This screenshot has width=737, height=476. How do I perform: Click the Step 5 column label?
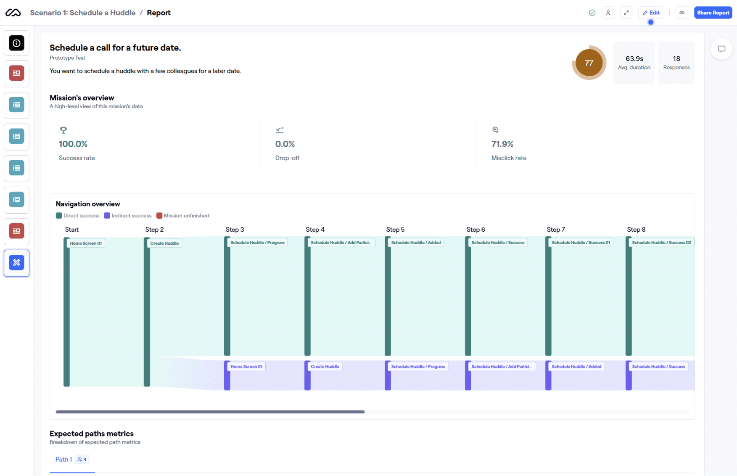coord(395,230)
